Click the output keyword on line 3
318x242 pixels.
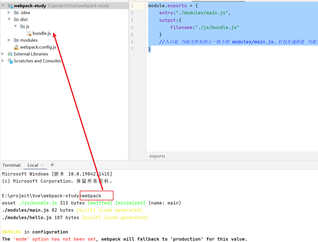point(168,20)
